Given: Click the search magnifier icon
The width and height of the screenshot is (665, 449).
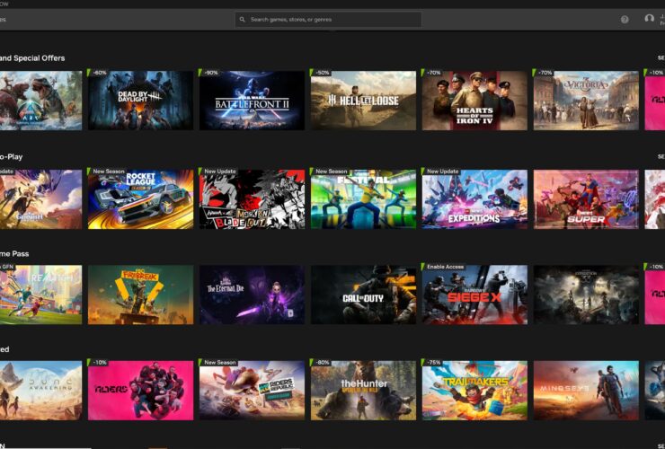Looking at the screenshot, I should [242, 20].
